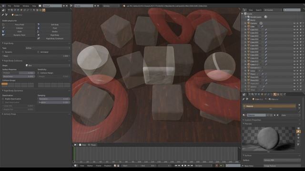Click the Cube.012 object icon in outliner
305x171 pixels.
pyautogui.click(x=249, y=65)
